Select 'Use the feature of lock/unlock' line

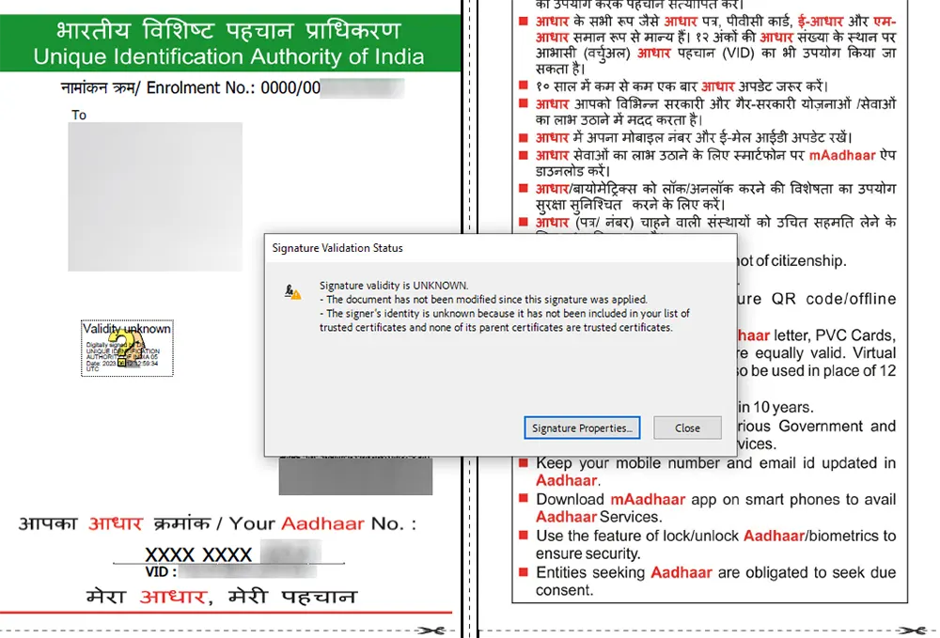[x=715, y=536]
